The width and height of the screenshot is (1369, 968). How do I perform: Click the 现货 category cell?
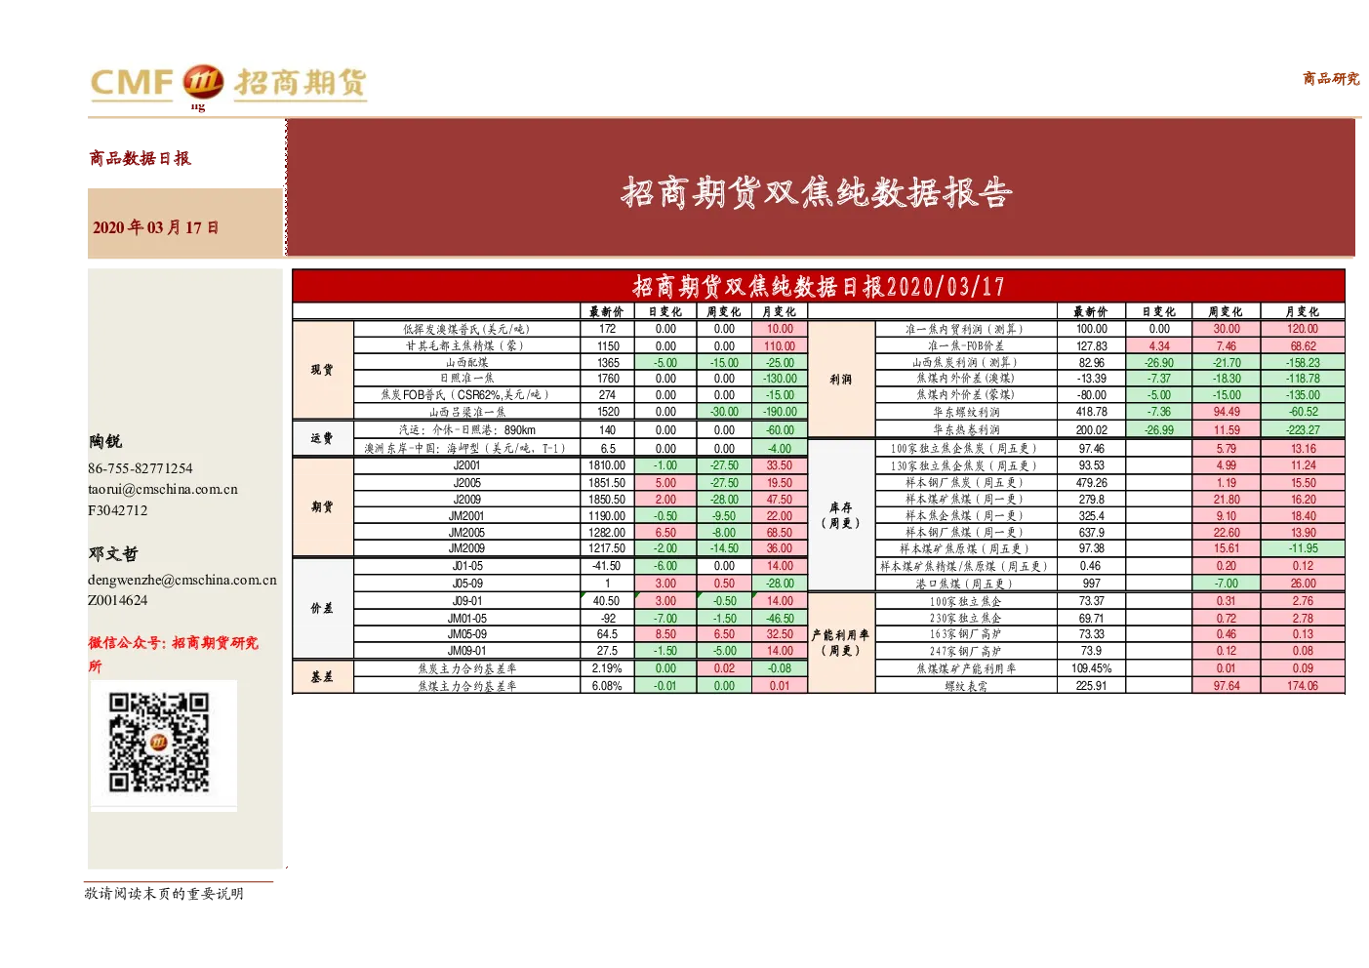(x=323, y=371)
